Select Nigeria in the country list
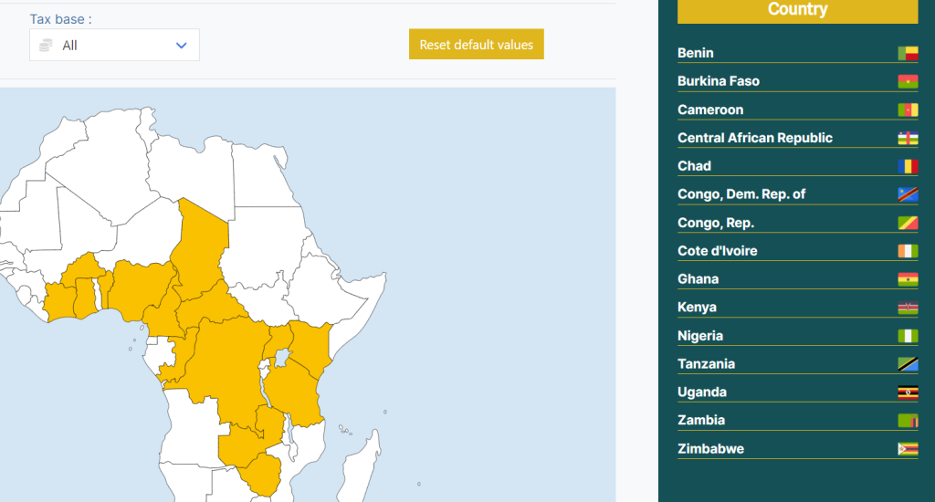Screen dimensions: 935x502 point(700,336)
